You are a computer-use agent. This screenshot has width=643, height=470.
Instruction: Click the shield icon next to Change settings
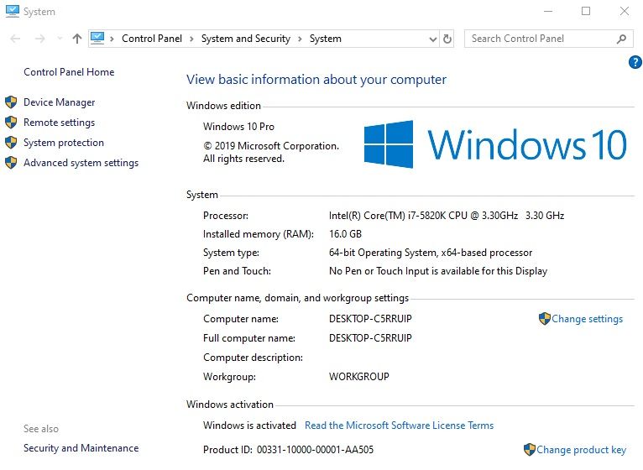pos(545,318)
